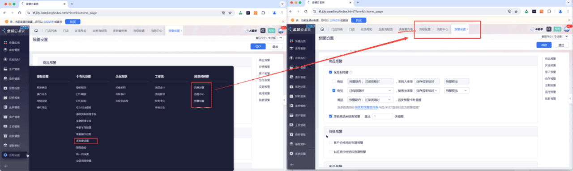This screenshot has height=171, width=573.
Task: Open 账务处理 in left window sidebar
Action: (x=14, y=88)
